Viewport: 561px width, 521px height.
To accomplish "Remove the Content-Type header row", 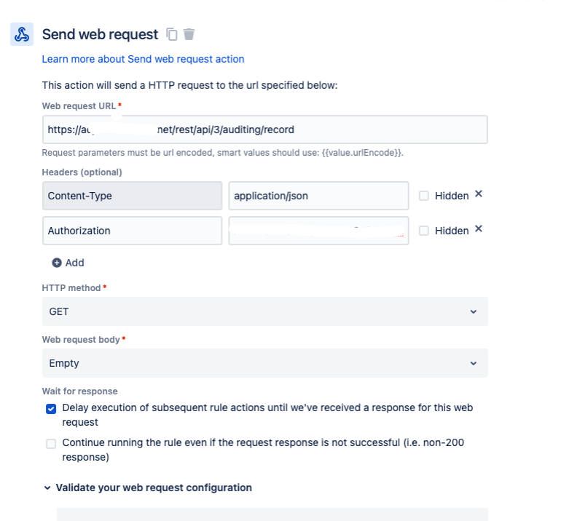I will [x=479, y=194].
